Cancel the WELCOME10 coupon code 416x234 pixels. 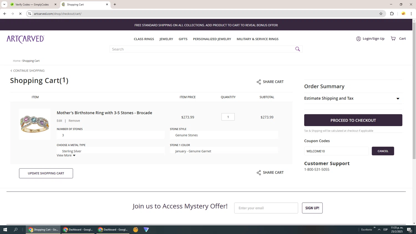point(383,151)
